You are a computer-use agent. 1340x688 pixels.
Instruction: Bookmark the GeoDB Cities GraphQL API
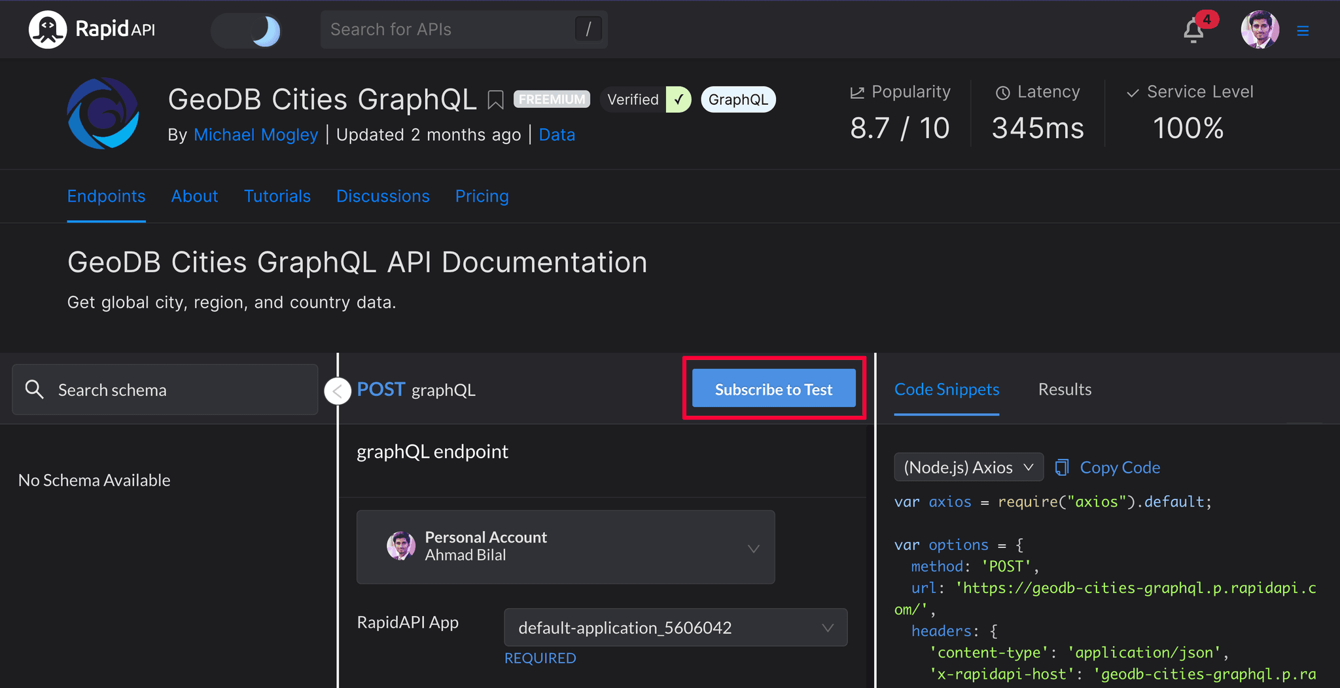[495, 100]
